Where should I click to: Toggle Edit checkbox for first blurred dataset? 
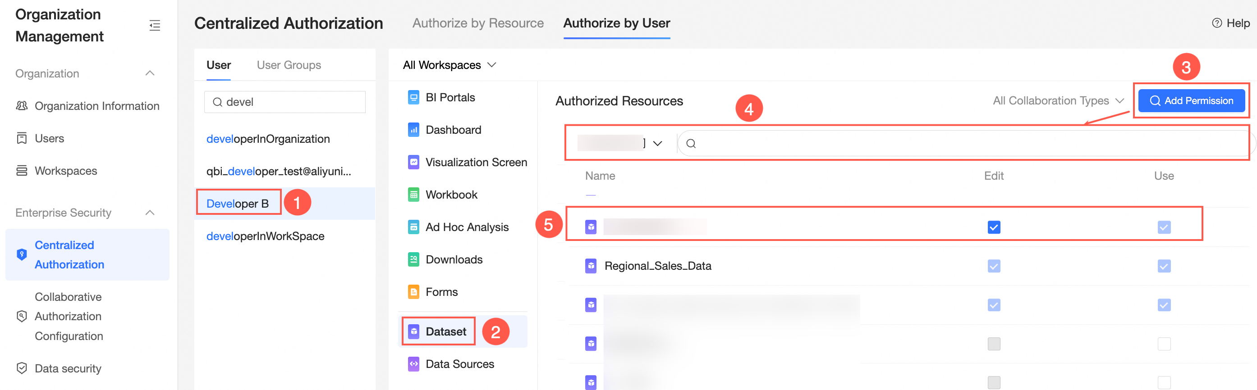pos(994,227)
